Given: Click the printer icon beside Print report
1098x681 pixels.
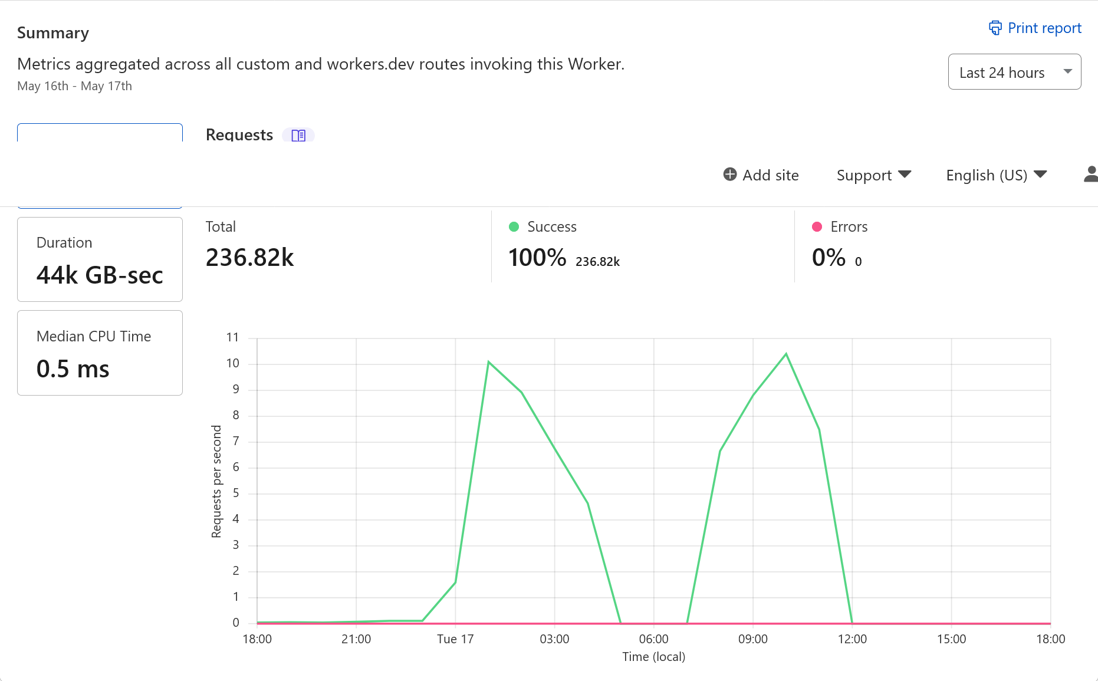Looking at the screenshot, I should click(995, 28).
